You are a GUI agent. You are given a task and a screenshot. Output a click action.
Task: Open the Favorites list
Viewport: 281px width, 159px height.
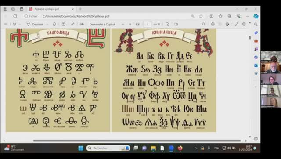(x=220, y=16)
